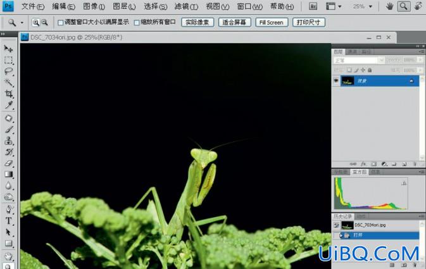Enable resize windows to fit checkbox
Screen dimensions: 426x269
[61, 23]
